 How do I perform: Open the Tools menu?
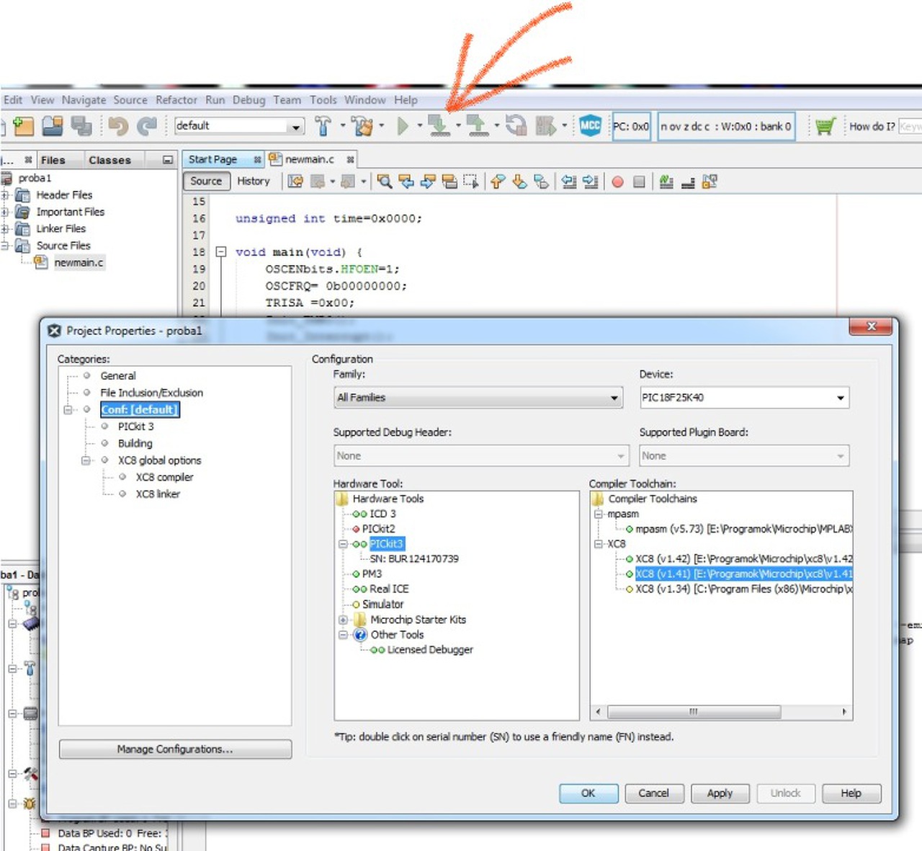coord(323,100)
